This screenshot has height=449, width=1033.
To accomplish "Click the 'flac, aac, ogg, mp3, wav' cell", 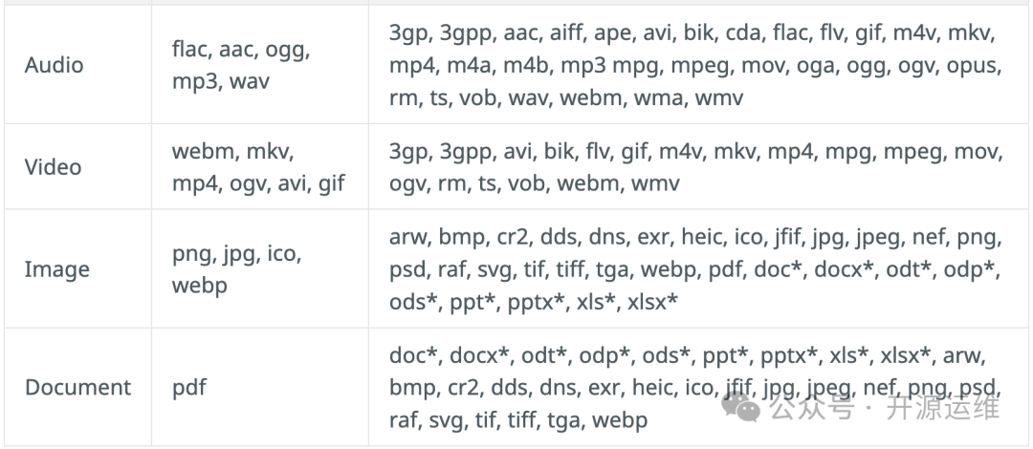I will pos(240,65).
